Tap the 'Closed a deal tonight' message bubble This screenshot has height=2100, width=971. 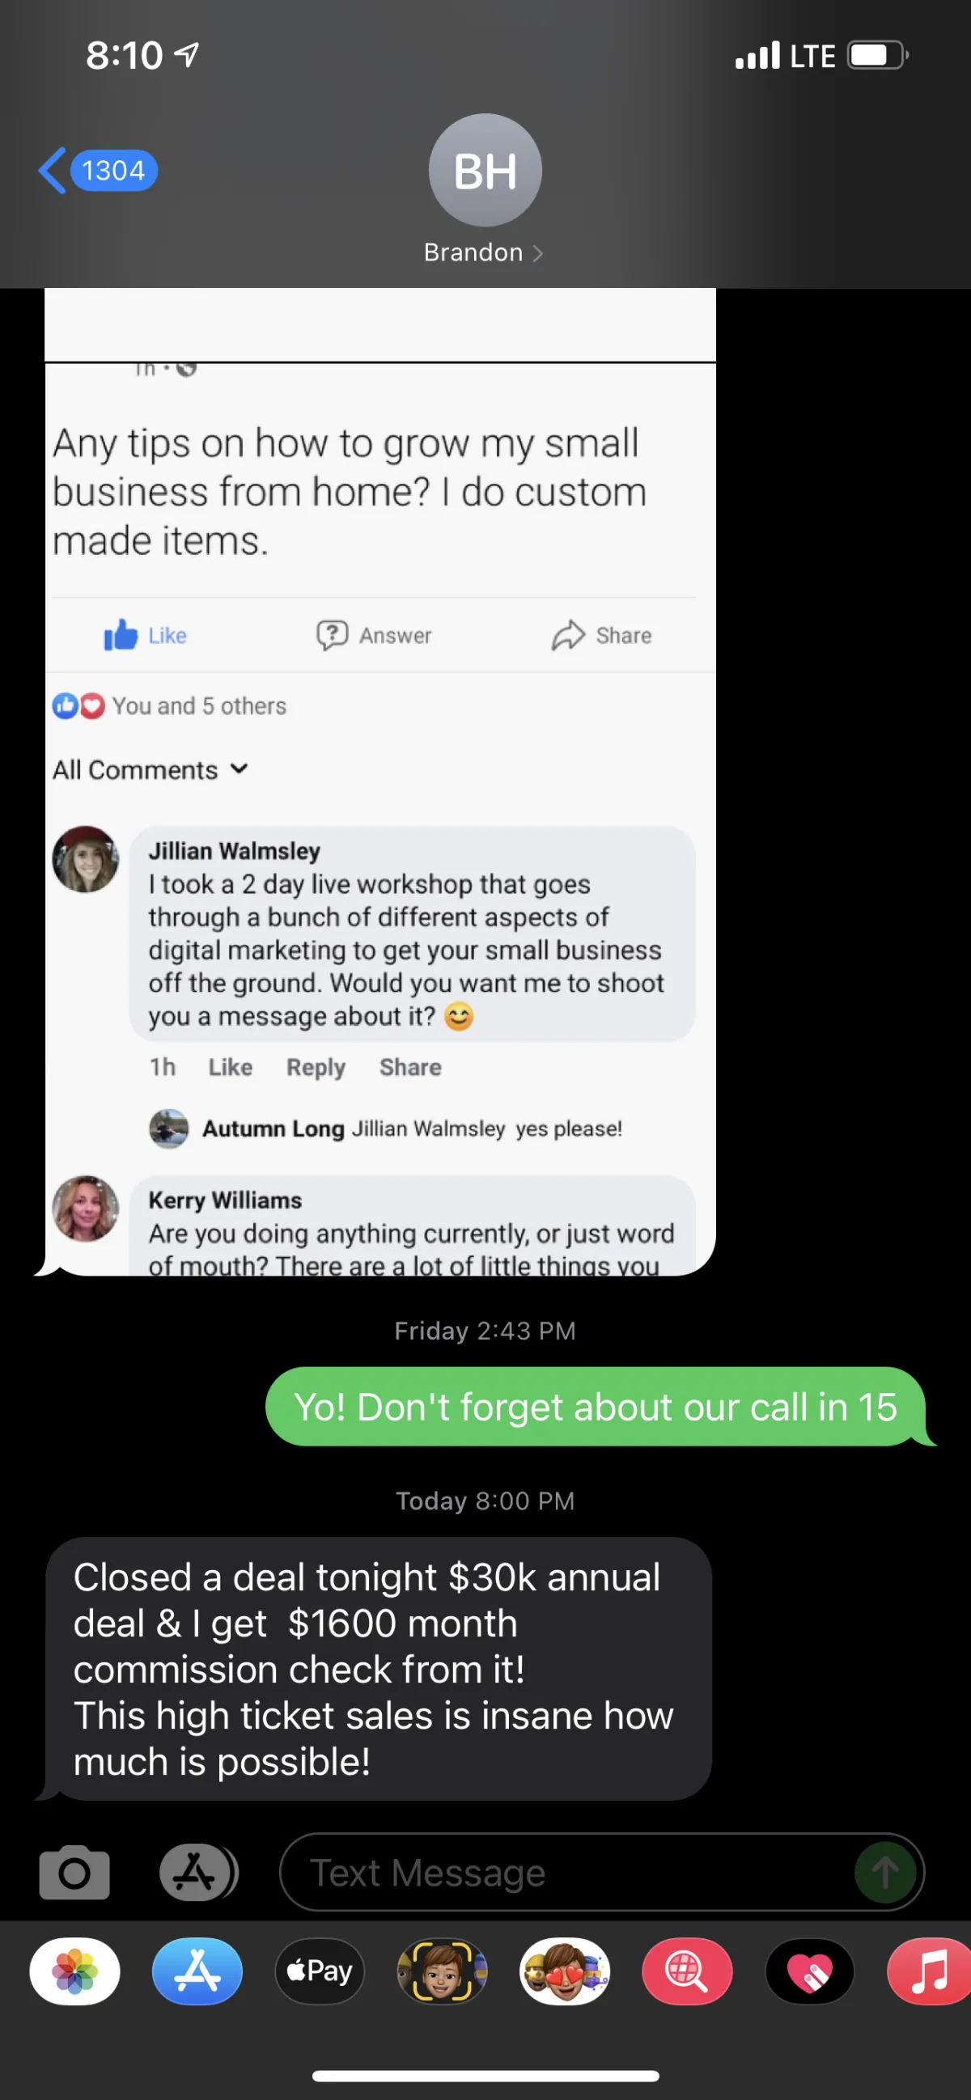pyautogui.click(x=379, y=1669)
